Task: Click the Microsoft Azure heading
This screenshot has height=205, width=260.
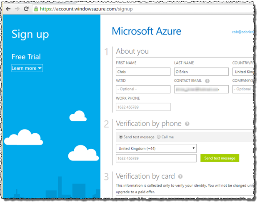Action: click(146, 31)
